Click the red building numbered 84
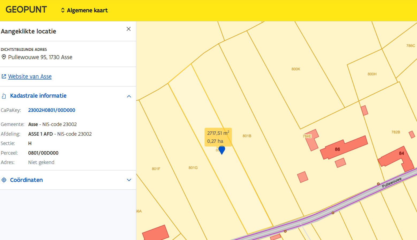The image size is (417, 240). pyautogui.click(x=393, y=157)
